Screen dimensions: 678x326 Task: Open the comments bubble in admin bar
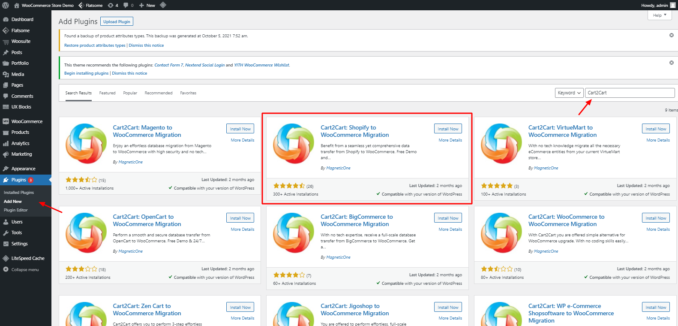pyautogui.click(x=129, y=5)
